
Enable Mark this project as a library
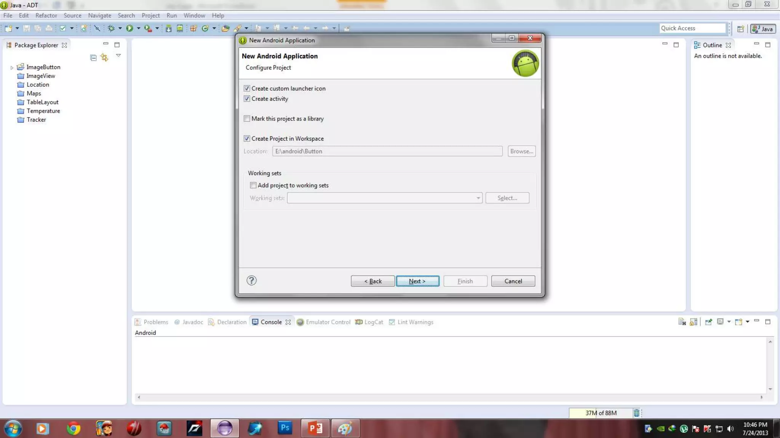tap(247, 119)
